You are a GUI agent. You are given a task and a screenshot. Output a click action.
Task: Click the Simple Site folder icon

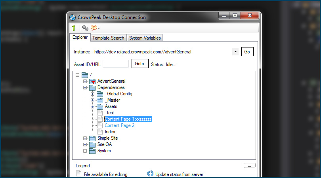[92, 138]
